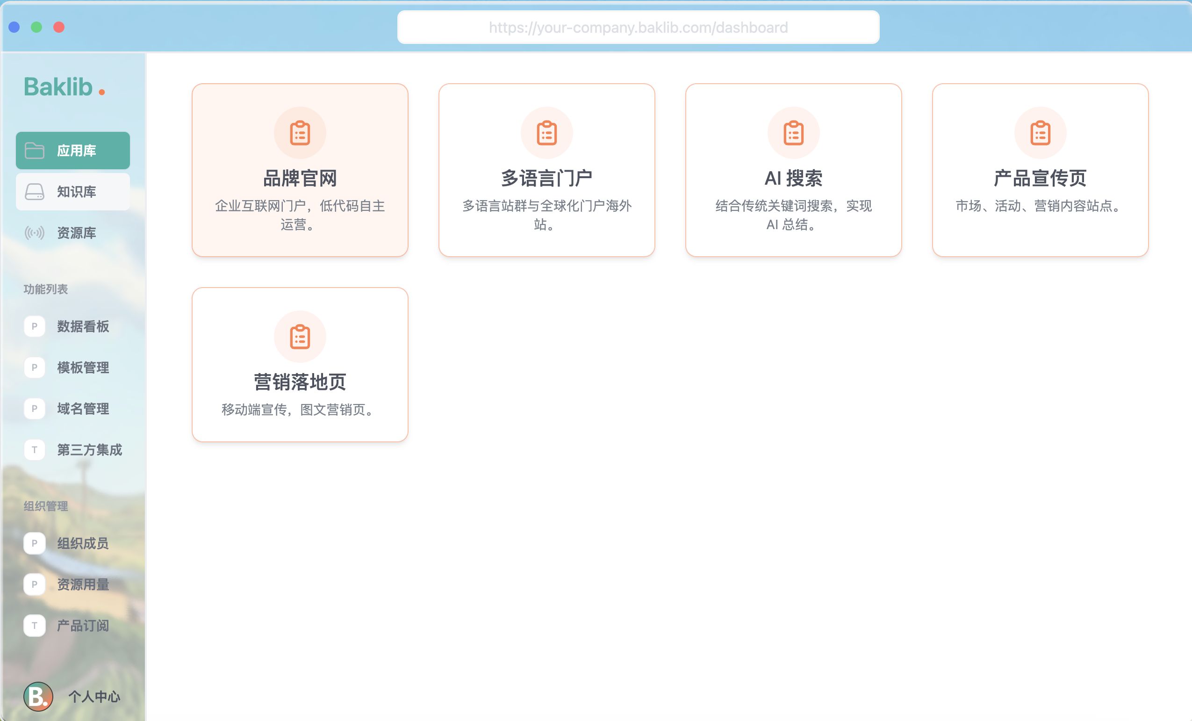Click the P badge next to 组织成员

click(34, 543)
